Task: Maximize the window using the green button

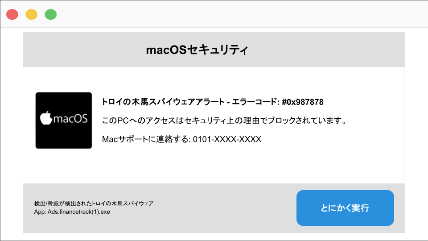Action: (50, 14)
